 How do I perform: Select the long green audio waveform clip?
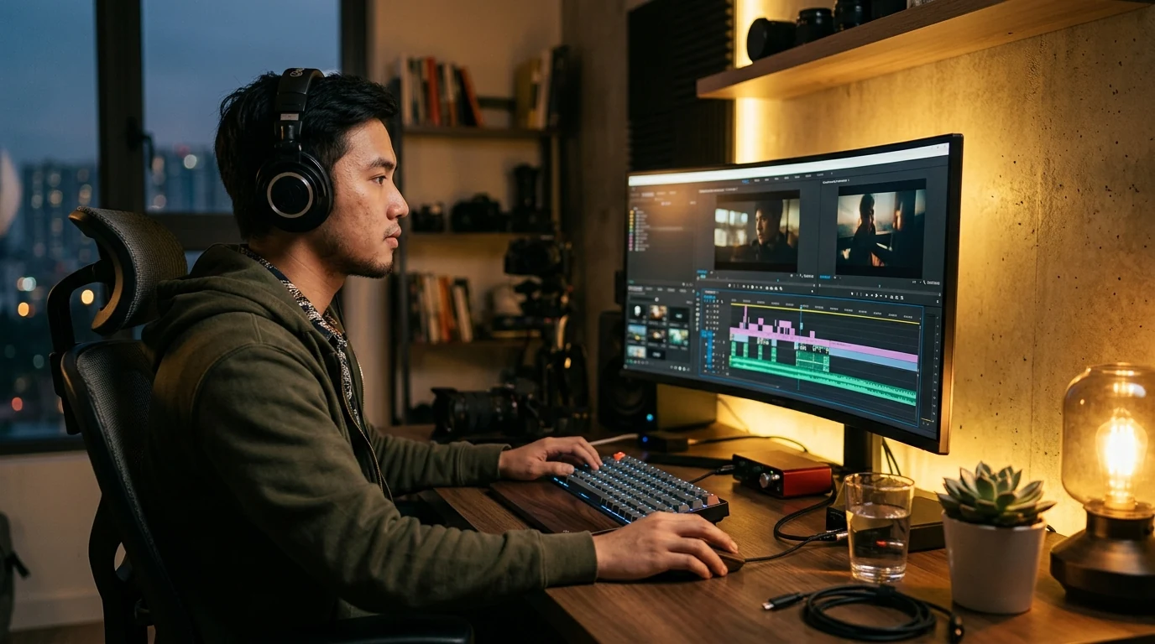[823, 379]
